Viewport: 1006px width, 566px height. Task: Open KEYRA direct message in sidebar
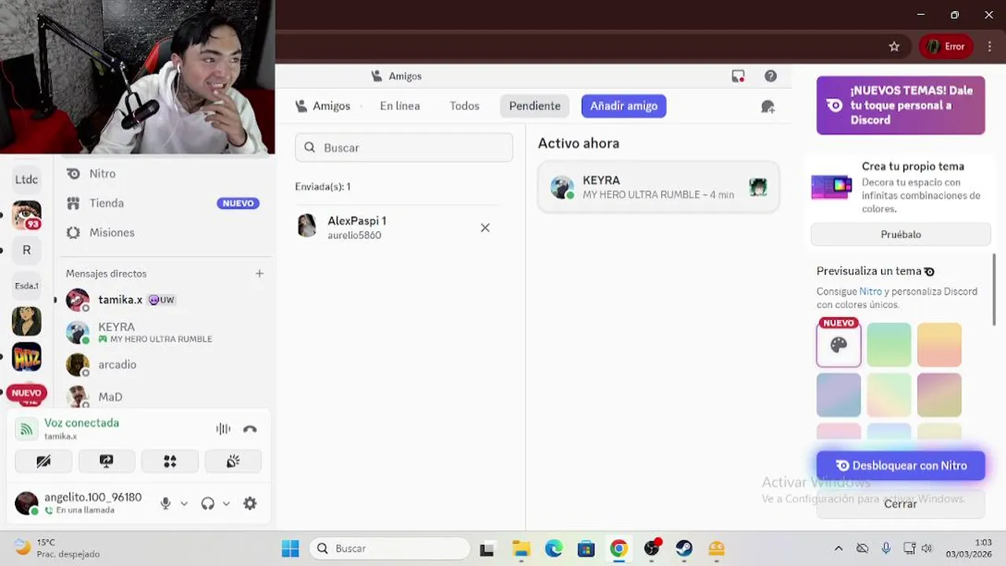pos(163,332)
